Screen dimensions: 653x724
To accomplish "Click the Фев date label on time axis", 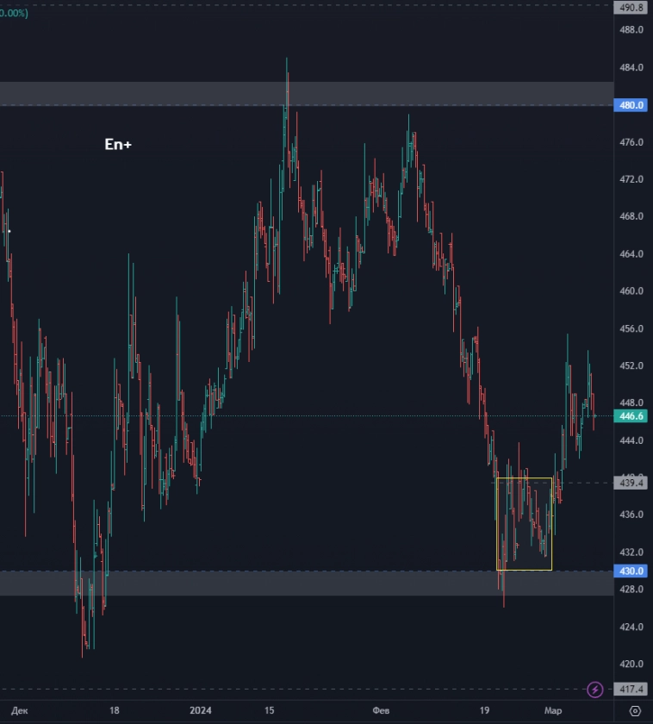I will coord(380,711).
